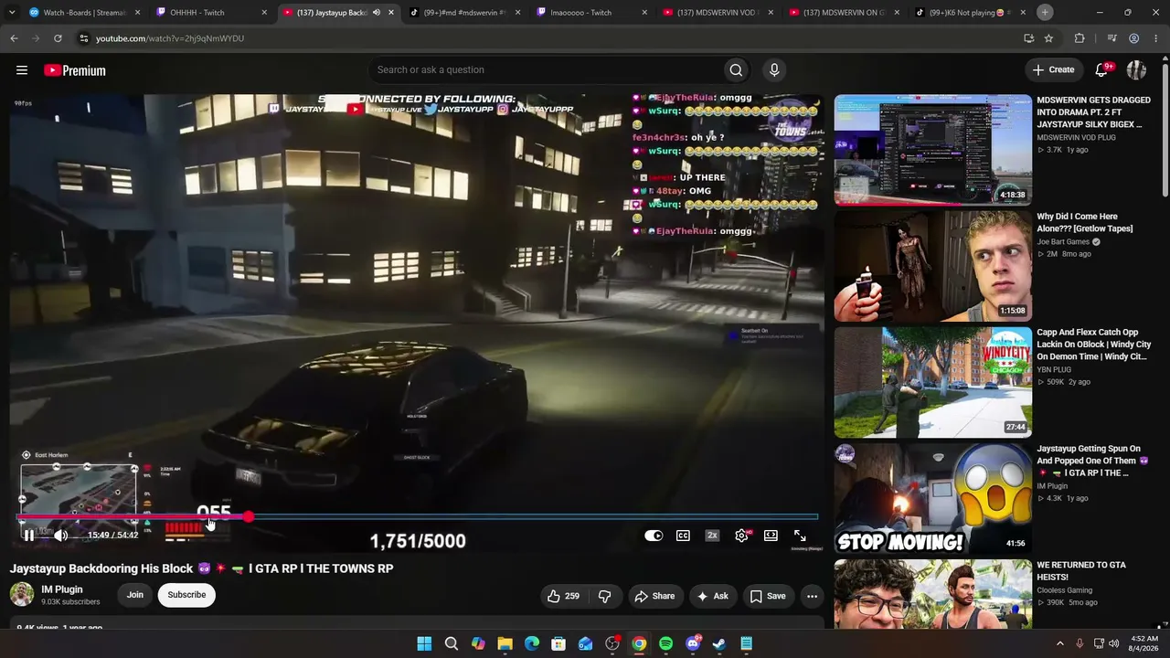Open Microsoft Edge from the taskbar

click(x=532, y=644)
